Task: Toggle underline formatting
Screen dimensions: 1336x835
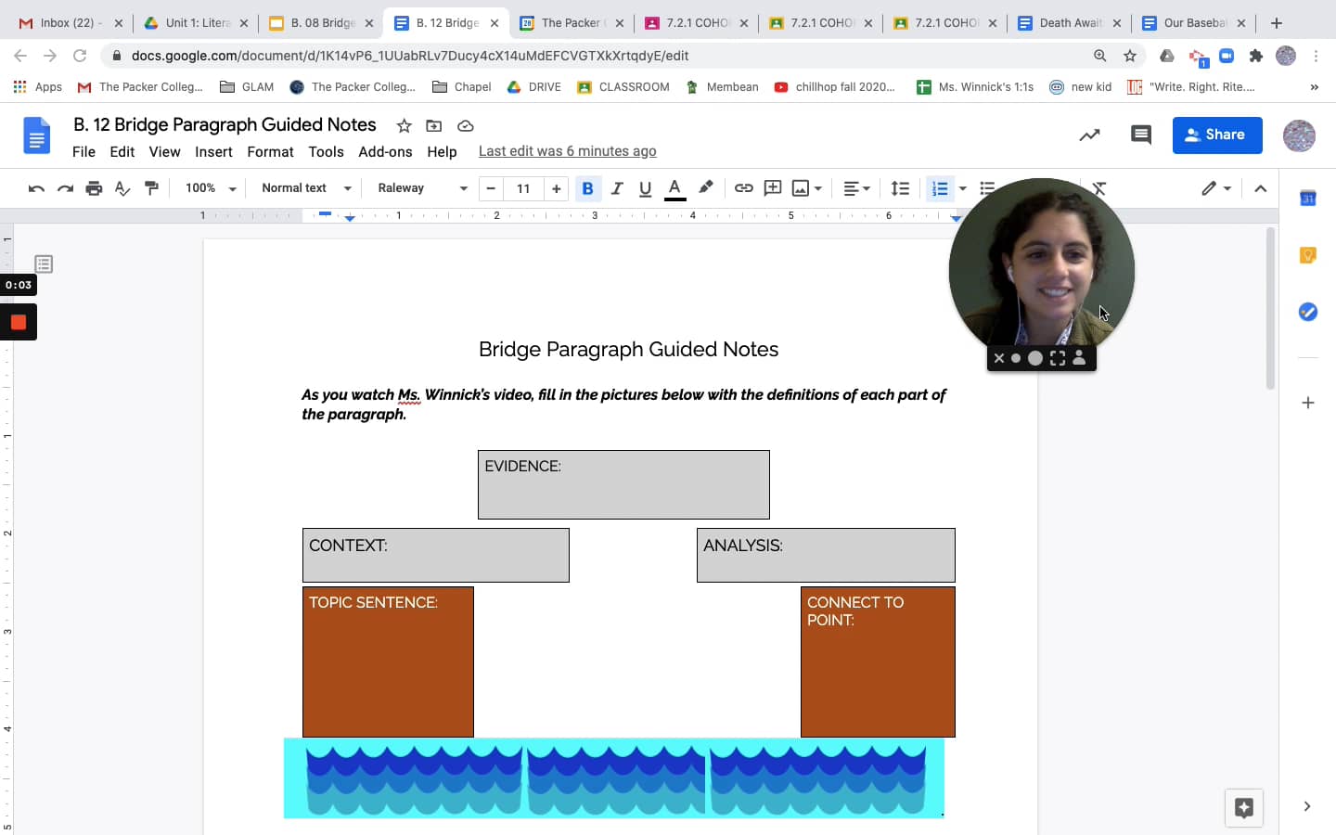Action: tap(645, 188)
